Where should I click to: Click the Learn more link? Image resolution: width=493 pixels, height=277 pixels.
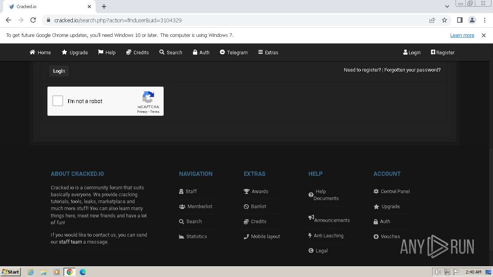click(462, 35)
